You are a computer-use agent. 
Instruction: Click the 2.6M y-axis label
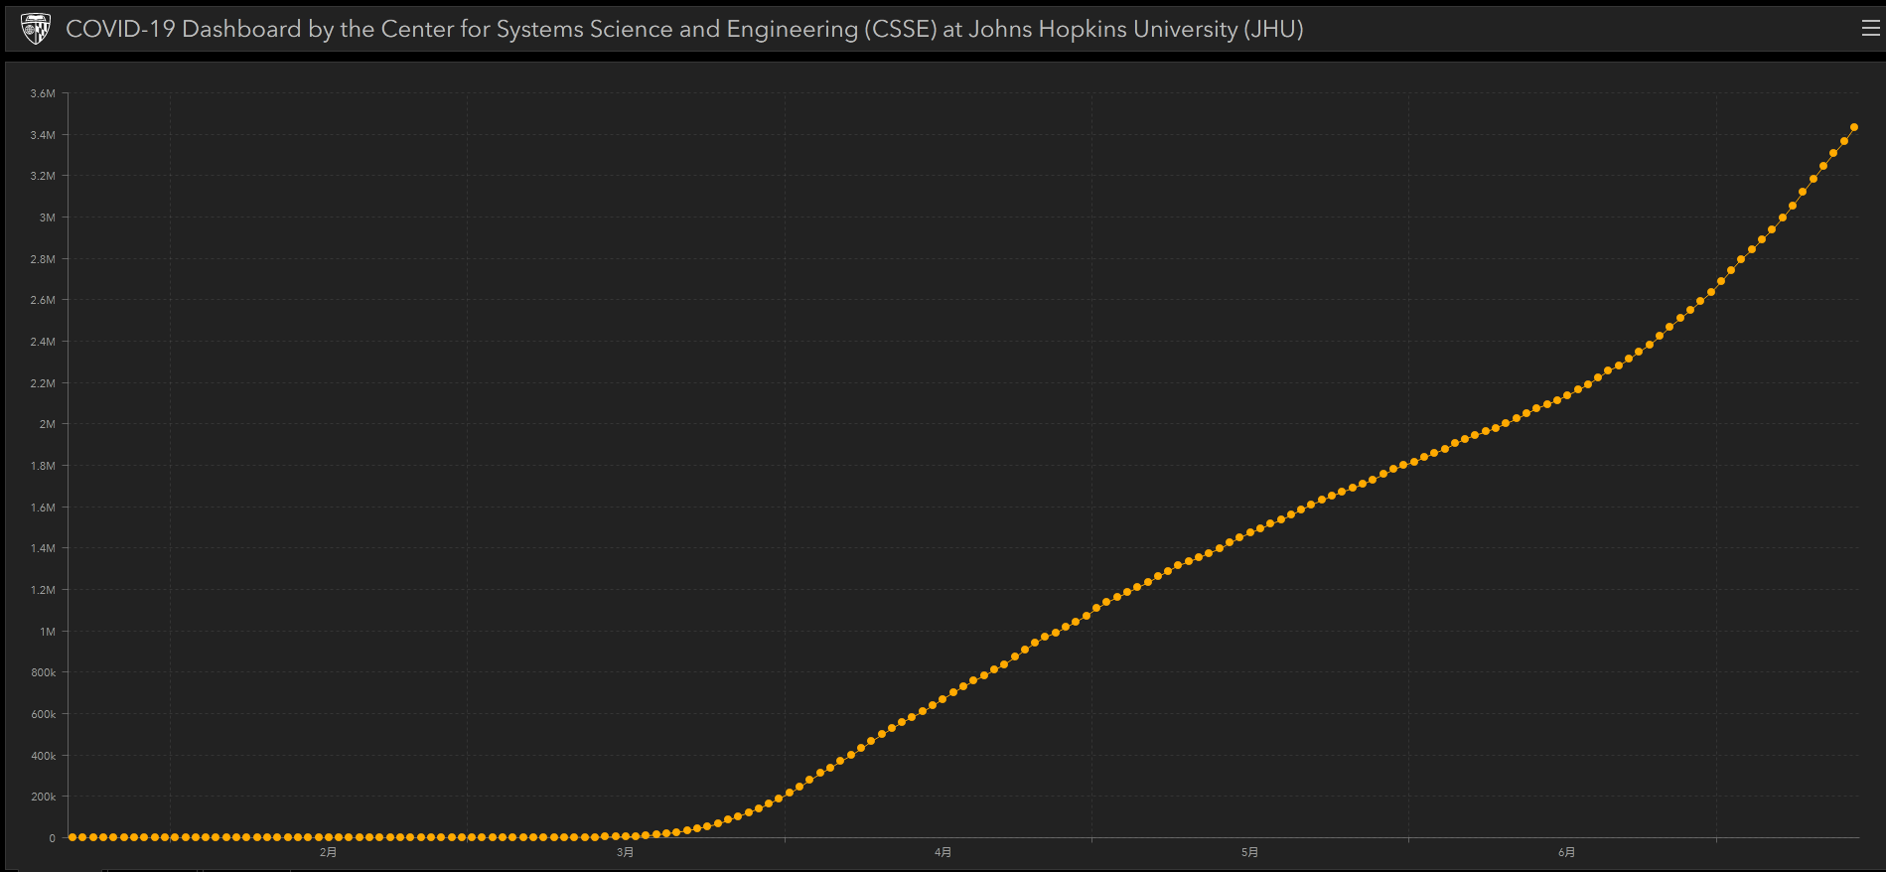pyautogui.click(x=43, y=300)
